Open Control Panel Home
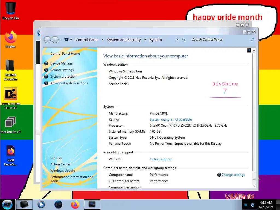Screen dimensions: 280x210 pos(65,53)
